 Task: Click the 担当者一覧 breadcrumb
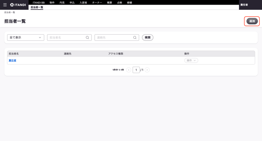10,12
